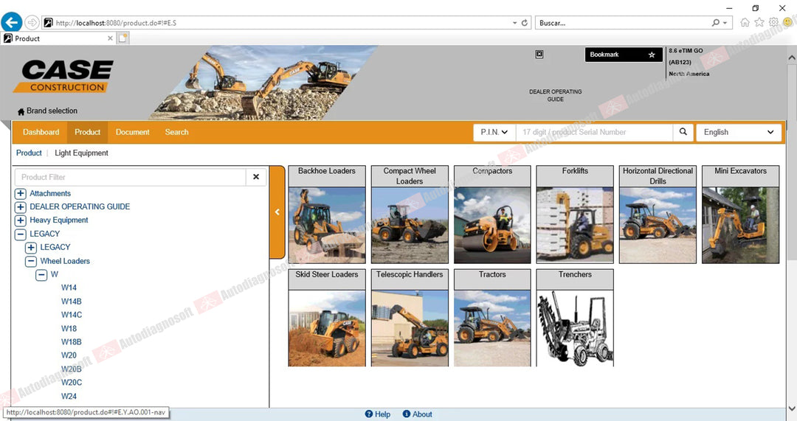The width and height of the screenshot is (797, 421).
Task: Open the Compactors thumbnail
Action: click(x=492, y=215)
